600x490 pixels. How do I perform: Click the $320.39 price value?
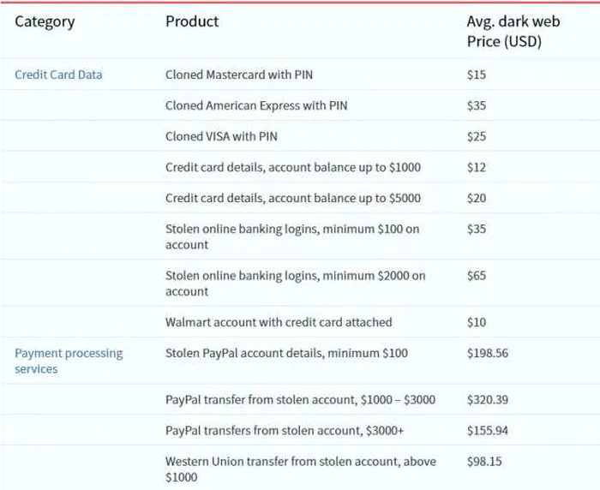pos(488,400)
